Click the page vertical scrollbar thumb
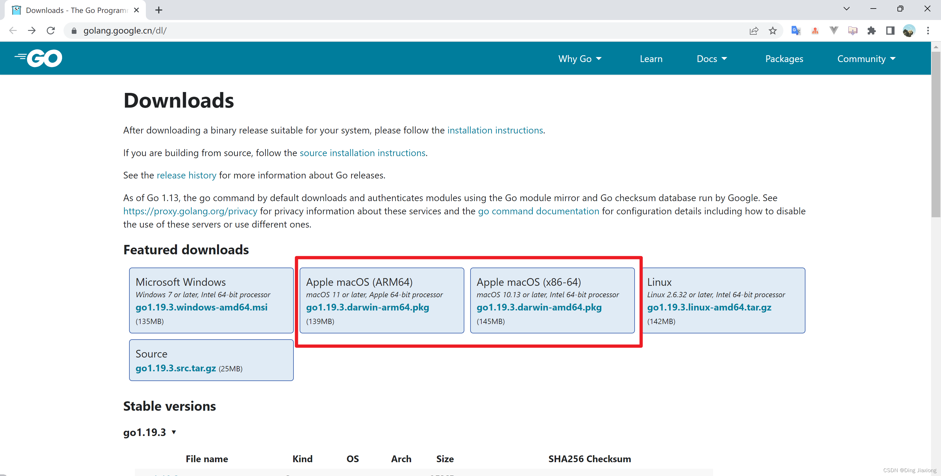Screen dimensions: 941x476 point(936,134)
